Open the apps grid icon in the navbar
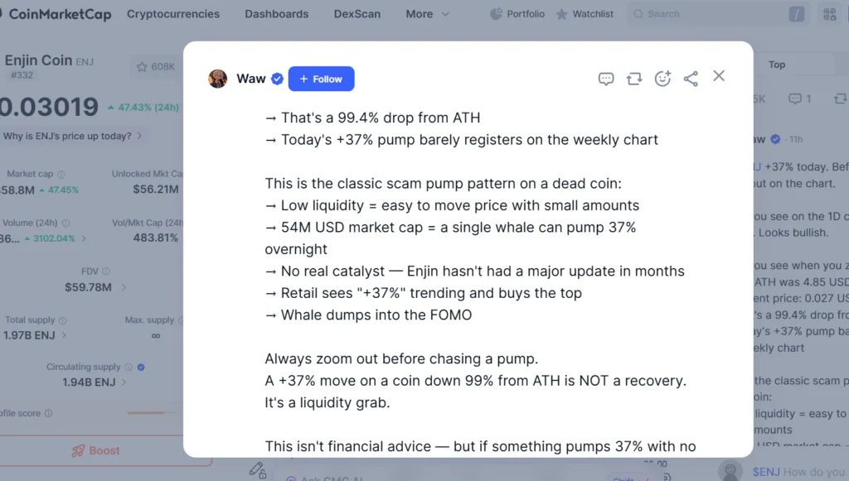 coord(829,13)
